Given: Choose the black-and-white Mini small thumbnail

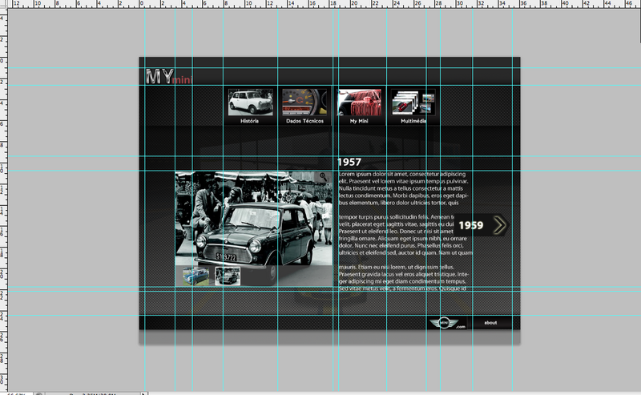Looking at the screenshot, I should point(228,276).
